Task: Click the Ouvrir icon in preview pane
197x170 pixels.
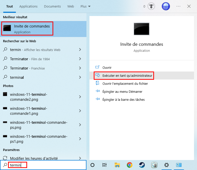Action: coord(97,67)
